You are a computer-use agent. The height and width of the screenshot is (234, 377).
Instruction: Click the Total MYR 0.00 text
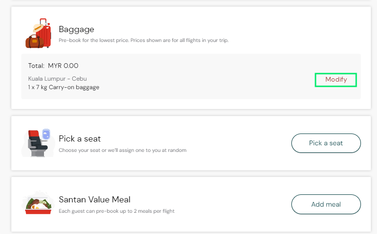pyautogui.click(x=53, y=66)
